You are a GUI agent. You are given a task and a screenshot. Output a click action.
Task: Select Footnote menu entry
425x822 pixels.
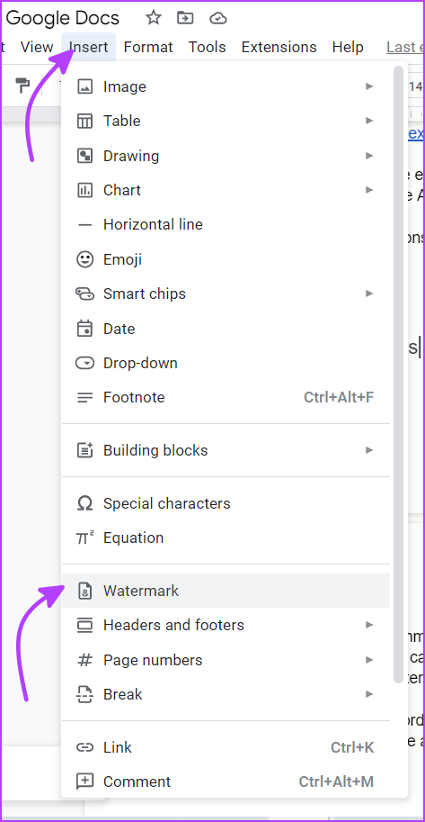coord(226,397)
